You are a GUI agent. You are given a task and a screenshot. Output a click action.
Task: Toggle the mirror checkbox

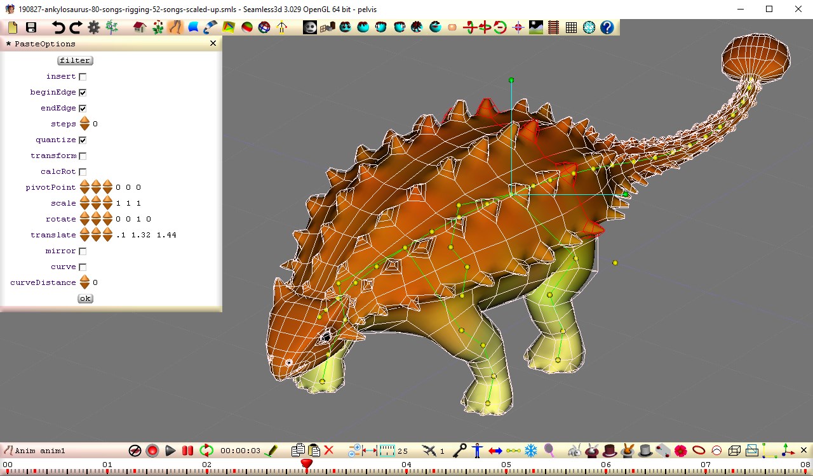(83, 250)
